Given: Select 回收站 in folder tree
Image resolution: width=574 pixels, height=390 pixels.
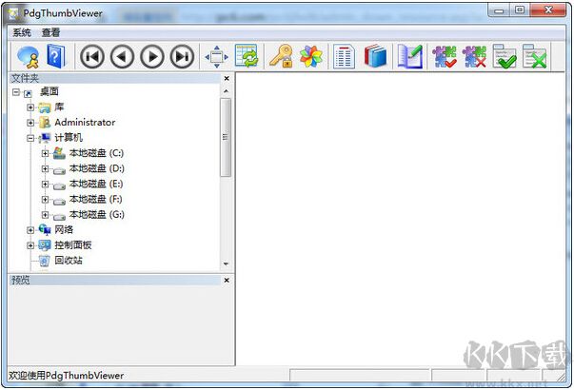Looking at the screenshot, I should point(69,261).
